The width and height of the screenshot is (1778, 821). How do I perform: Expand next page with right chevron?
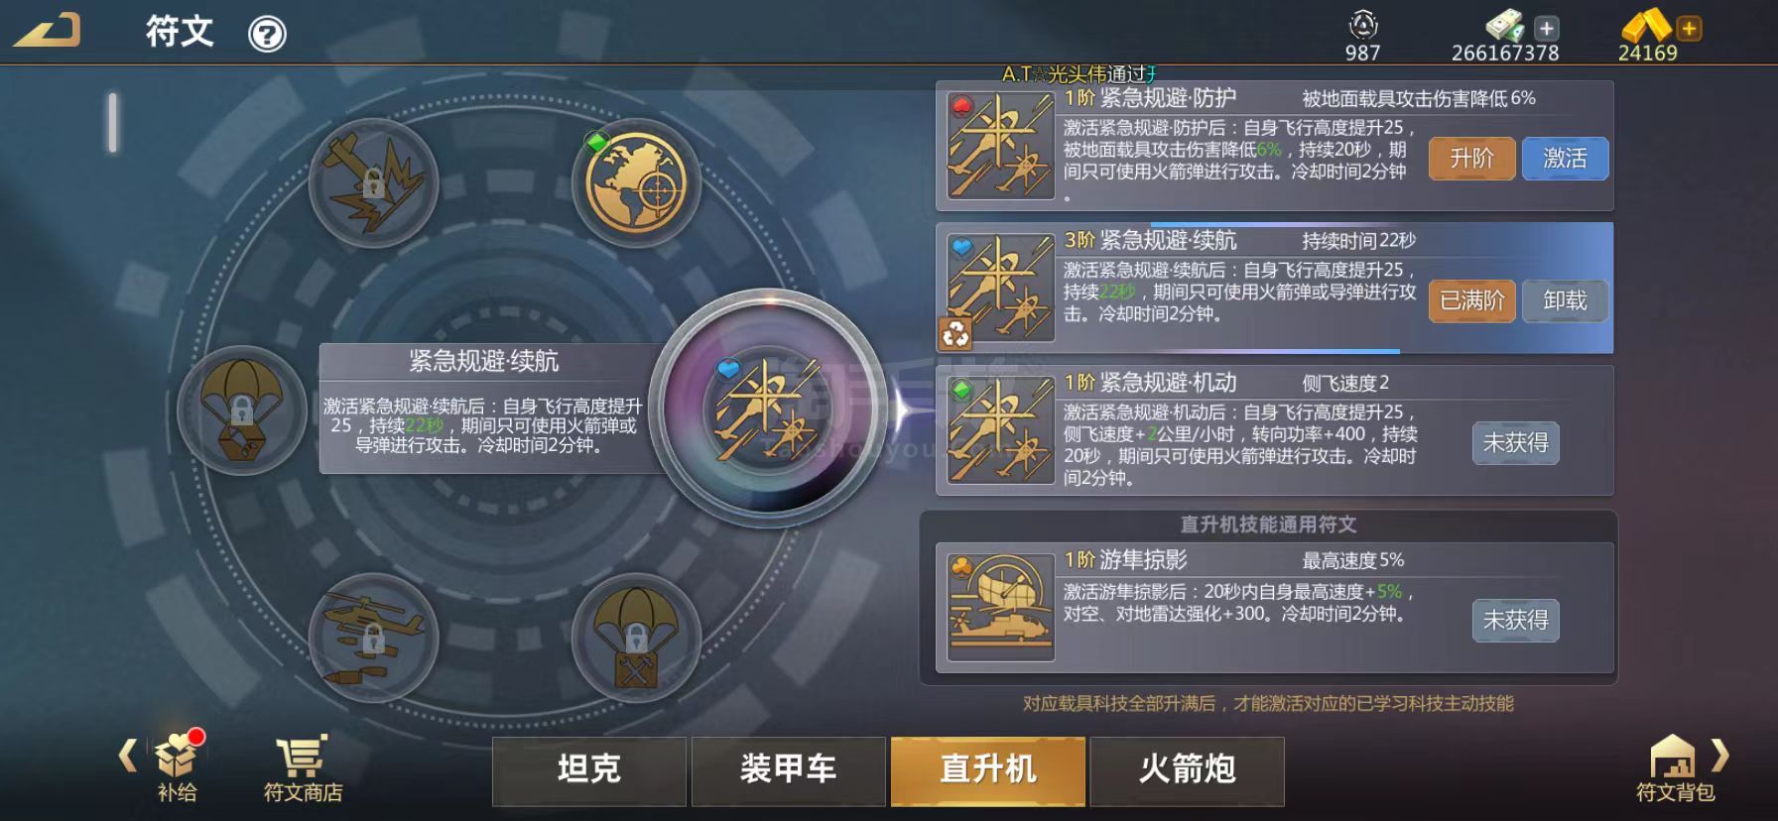pyautogui.click(x=1721, y=757)
